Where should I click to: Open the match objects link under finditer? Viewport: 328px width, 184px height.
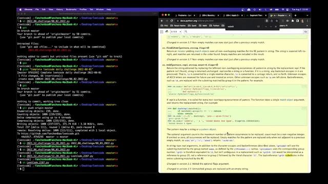[202, 51]
